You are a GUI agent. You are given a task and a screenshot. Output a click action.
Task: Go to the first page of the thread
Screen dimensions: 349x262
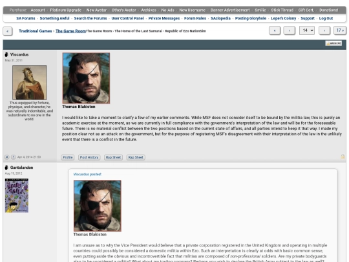(275, 30)
